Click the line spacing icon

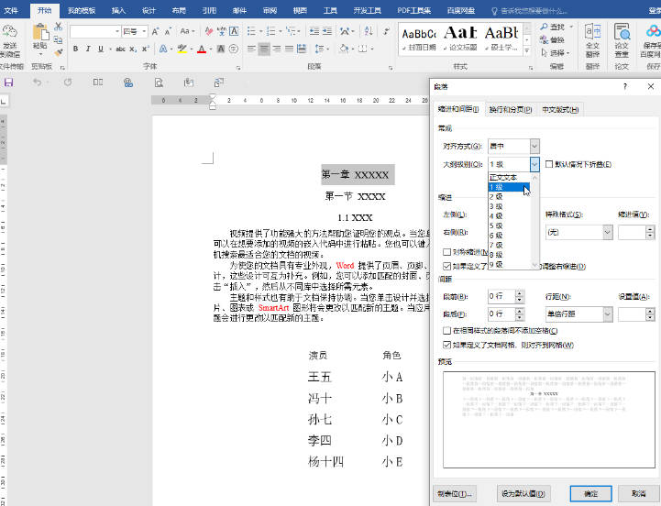coord(320,49)
